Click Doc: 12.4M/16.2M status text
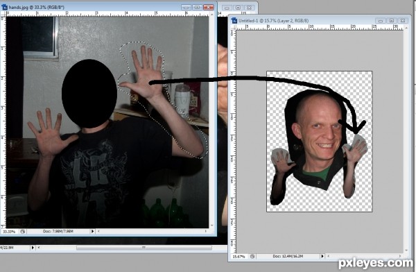 [288, 256]
